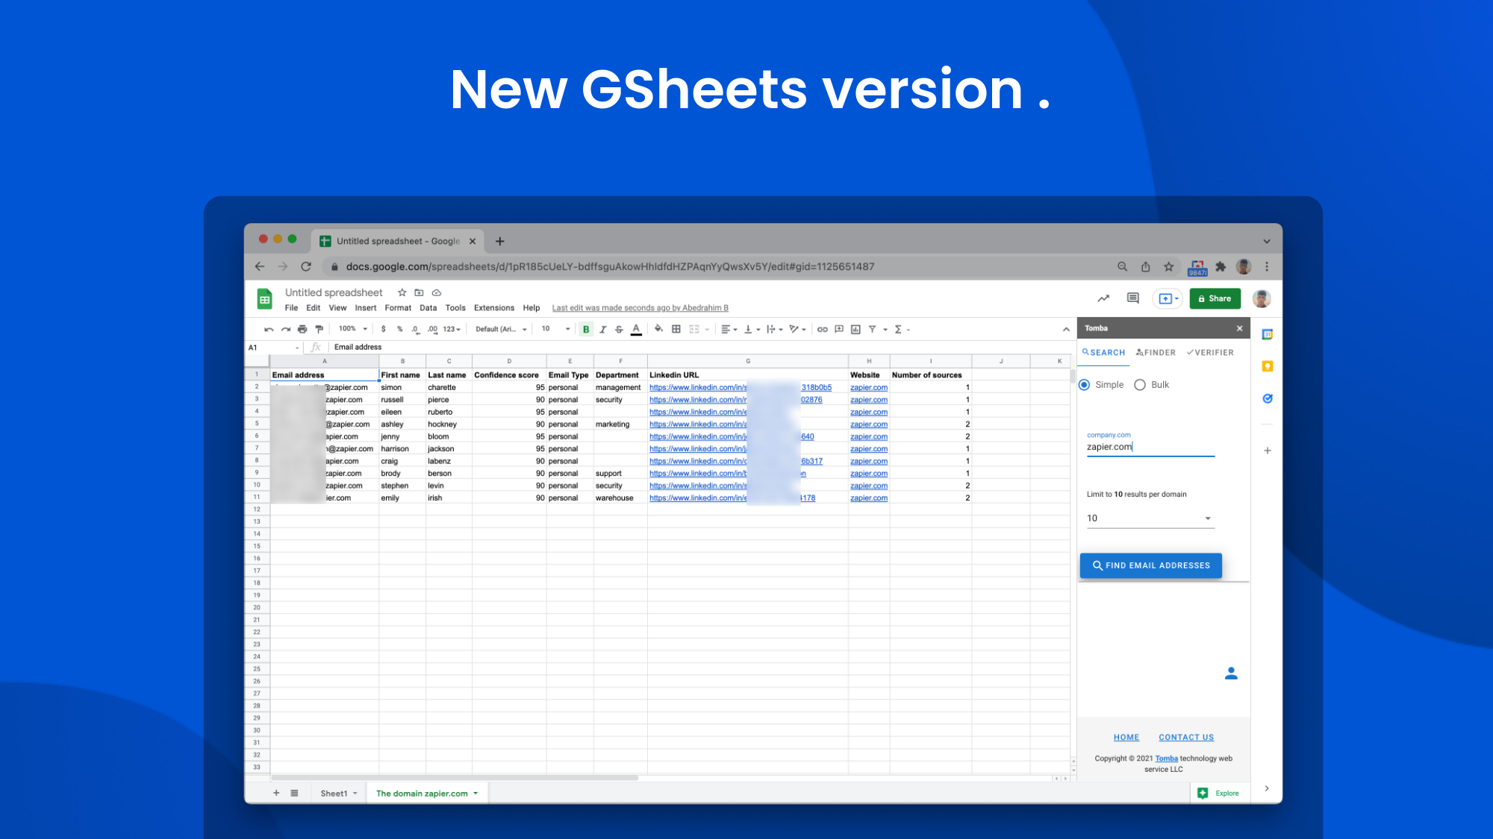Click the company.com domain input field
This screenshot has height=839, width=1493.
1150,447
